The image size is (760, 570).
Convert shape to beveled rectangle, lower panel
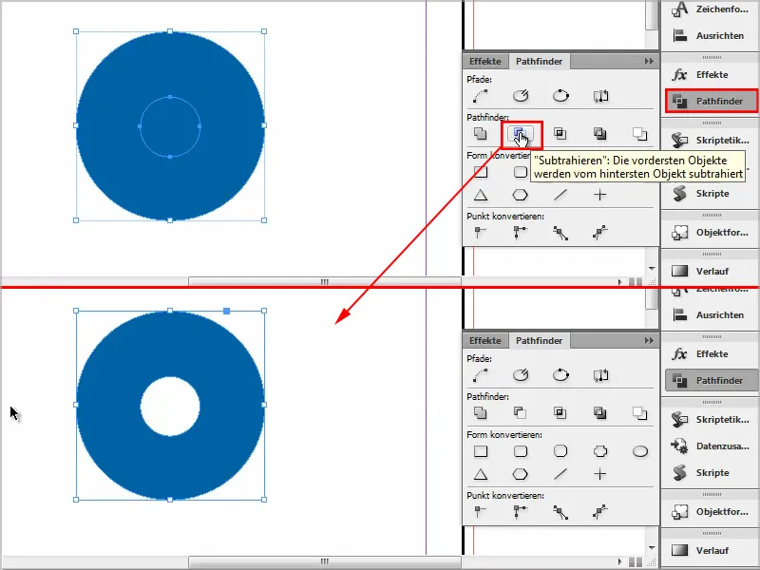560,451
